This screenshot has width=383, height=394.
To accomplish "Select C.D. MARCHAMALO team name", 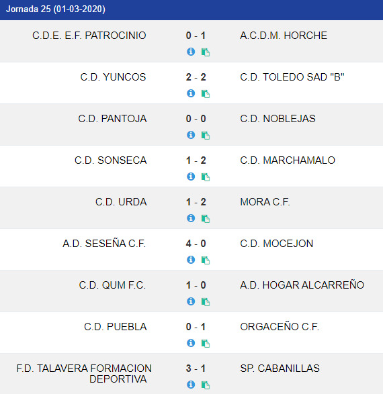I will click(x=288, y=160).
